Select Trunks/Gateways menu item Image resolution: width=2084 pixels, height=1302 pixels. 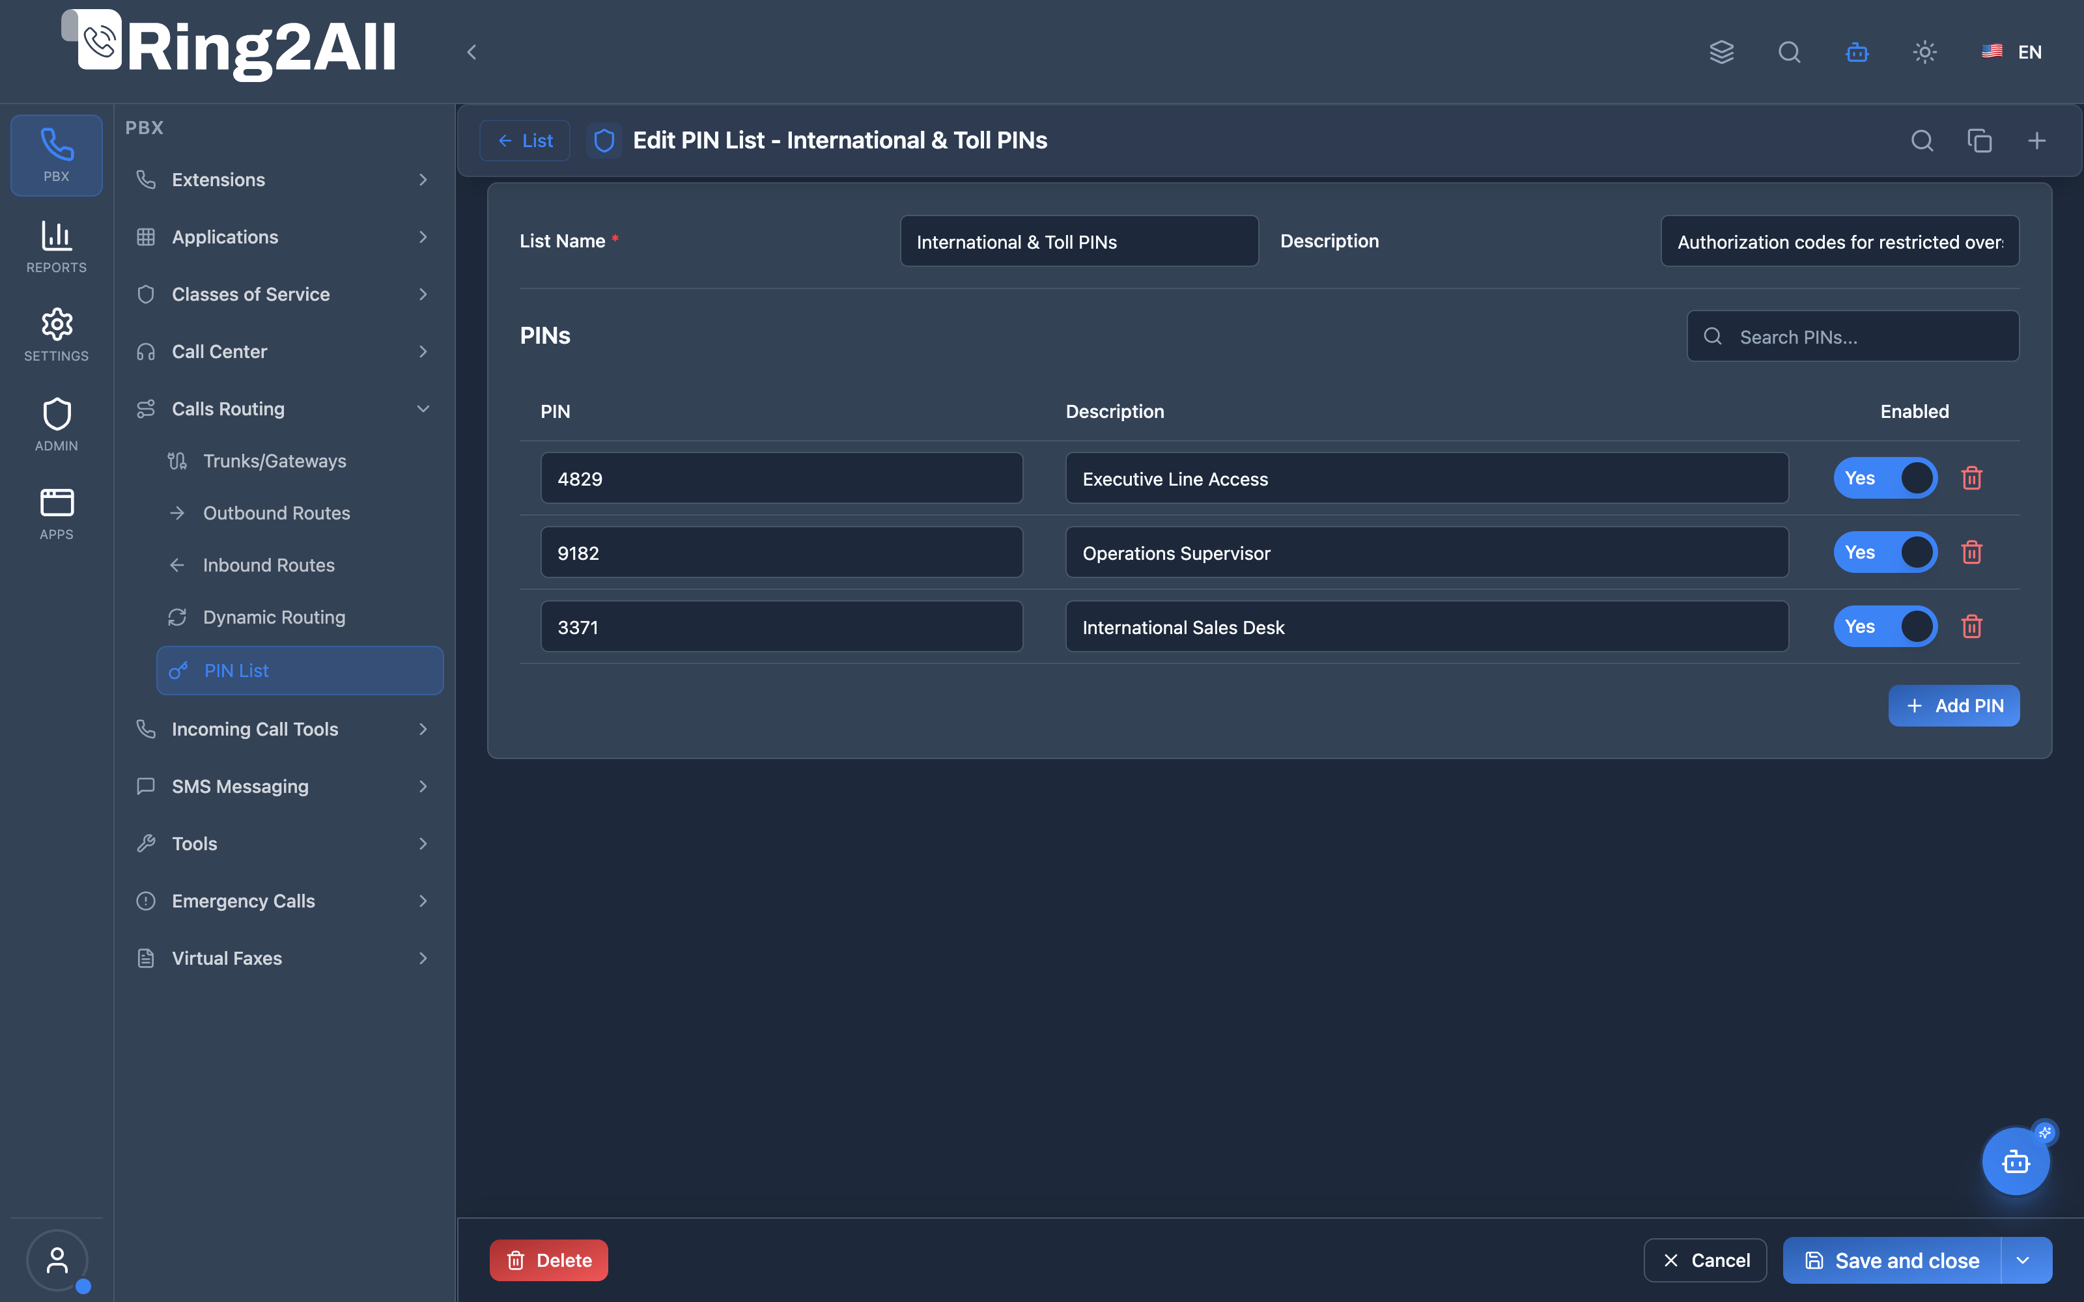pos(300,461)
